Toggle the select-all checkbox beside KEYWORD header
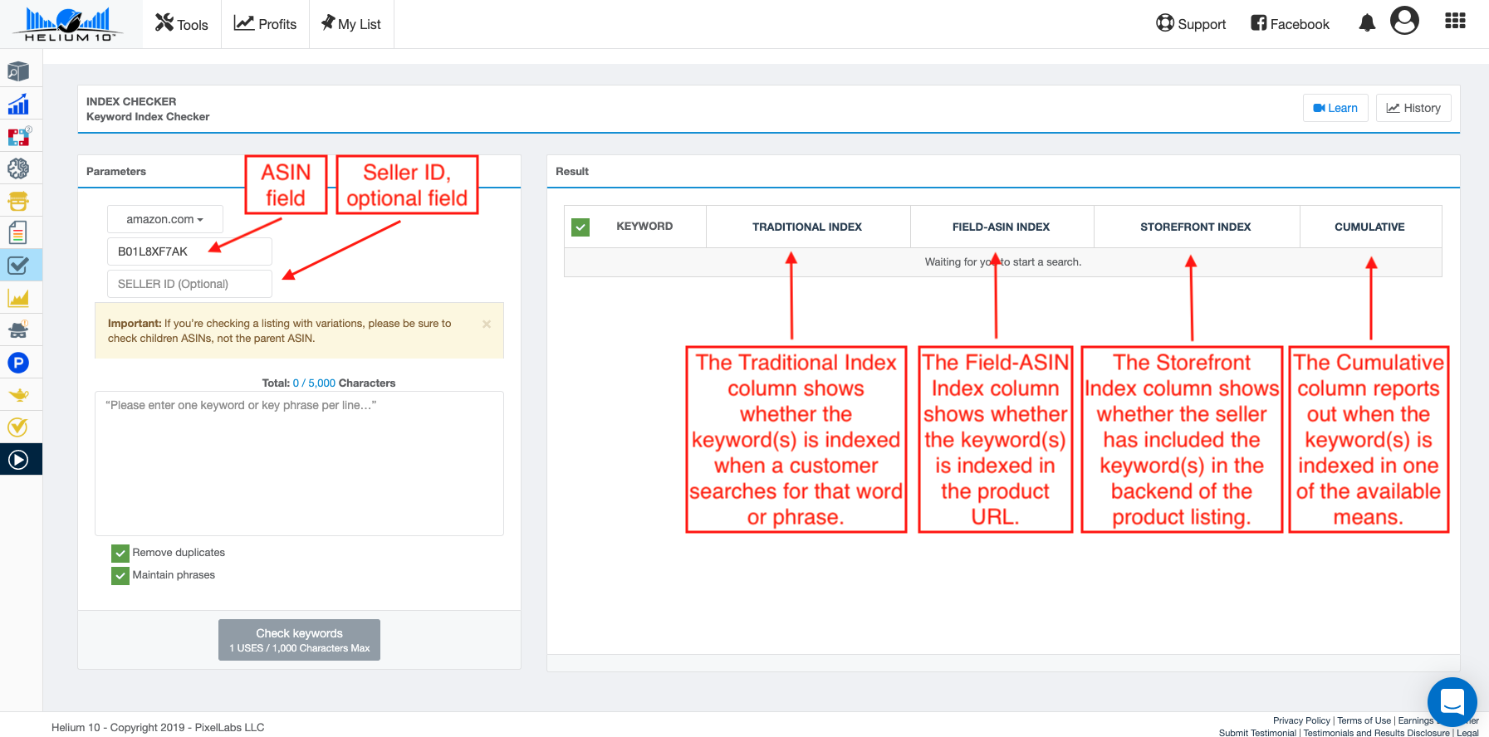This screenshot has height=737, width=1489. [580, 227]
